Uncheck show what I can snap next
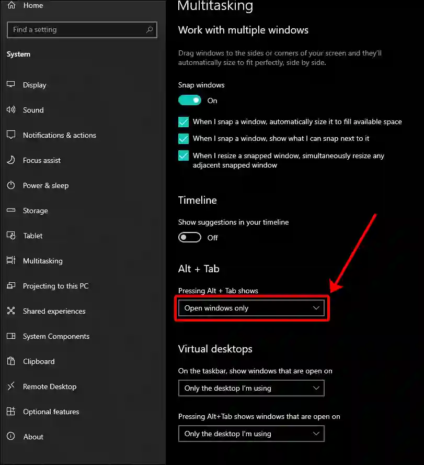Viewport: 424px width, 465px height. pyautogui.click(x=184, y=138)
